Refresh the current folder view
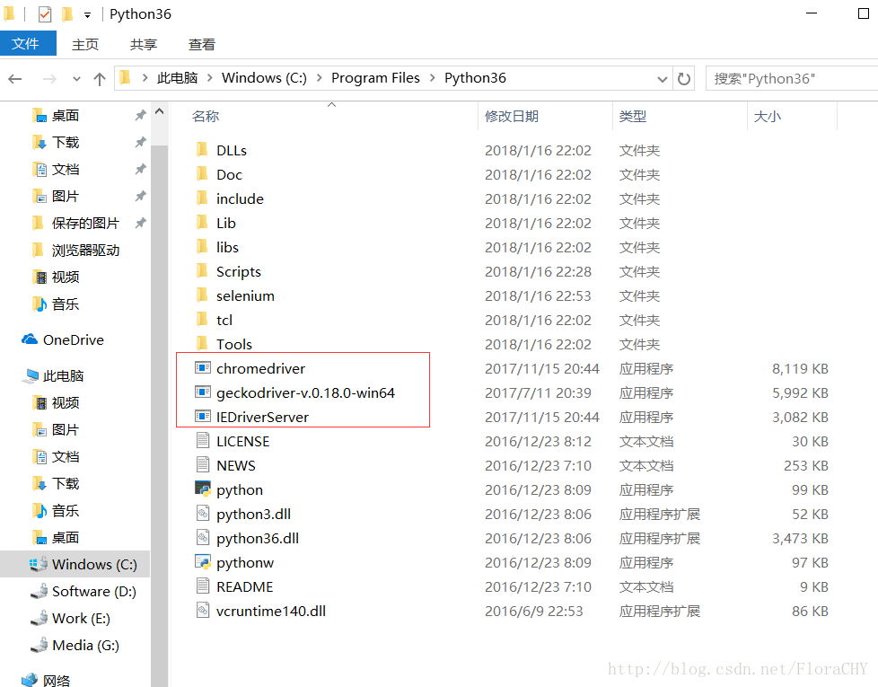878x687 pixels. click(x=684, y=79)
